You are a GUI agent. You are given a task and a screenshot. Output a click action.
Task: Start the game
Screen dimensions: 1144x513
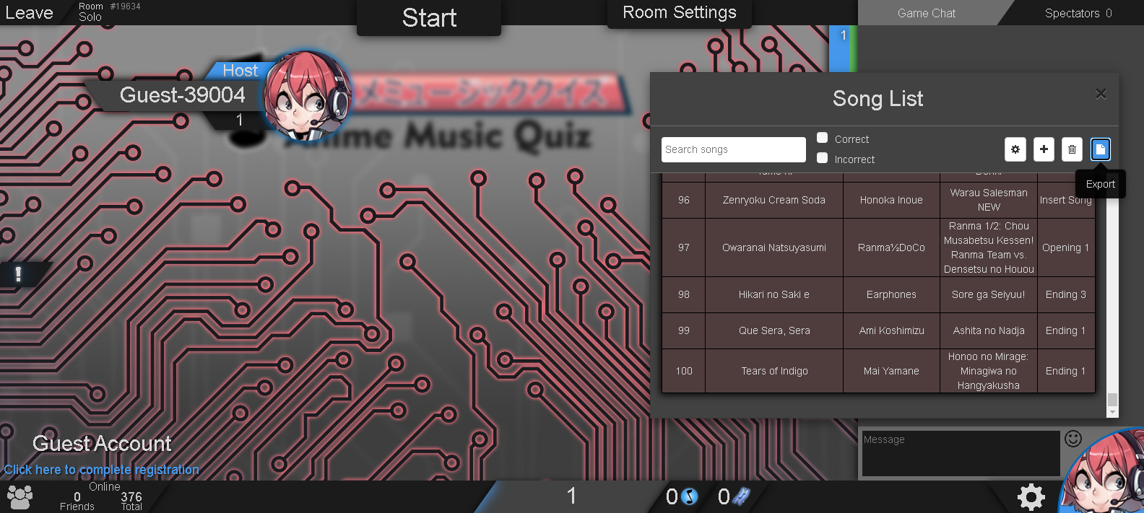429,17
